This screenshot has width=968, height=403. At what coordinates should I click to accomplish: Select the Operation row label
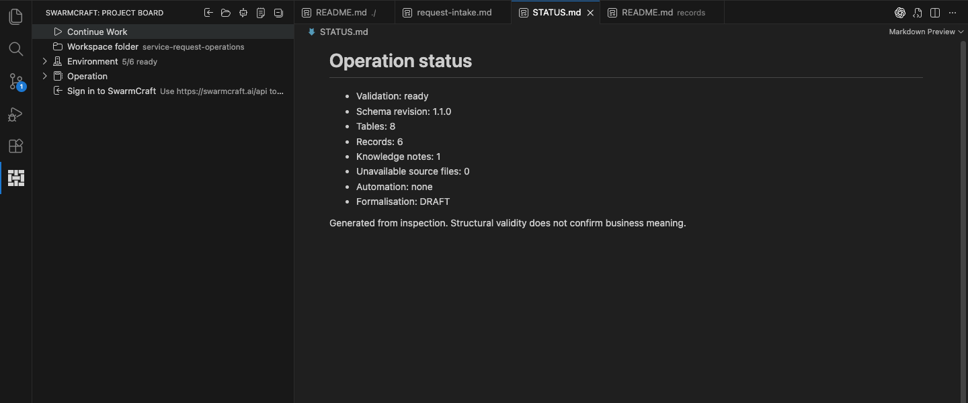pyautogui.click(x=87, y=76)
